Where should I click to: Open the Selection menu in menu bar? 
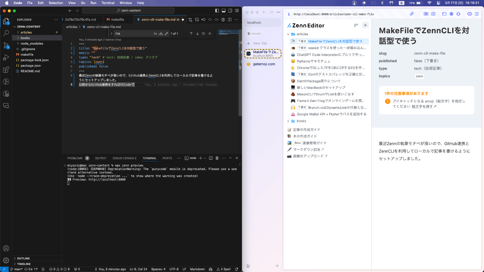56,3
